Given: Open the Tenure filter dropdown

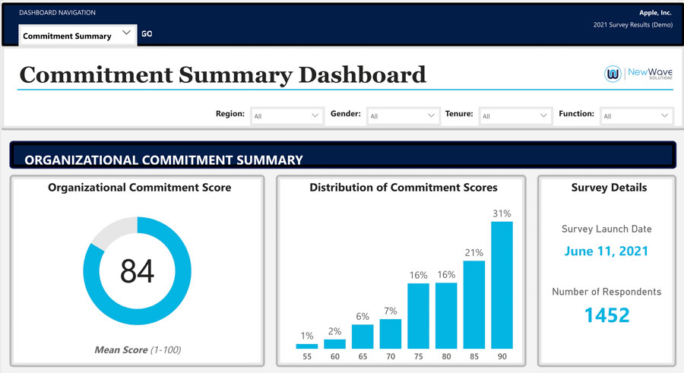Looking at the screenshot, I should 515,115.
